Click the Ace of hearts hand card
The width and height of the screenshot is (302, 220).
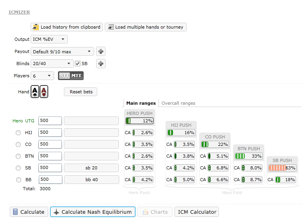tap(44, 92)
